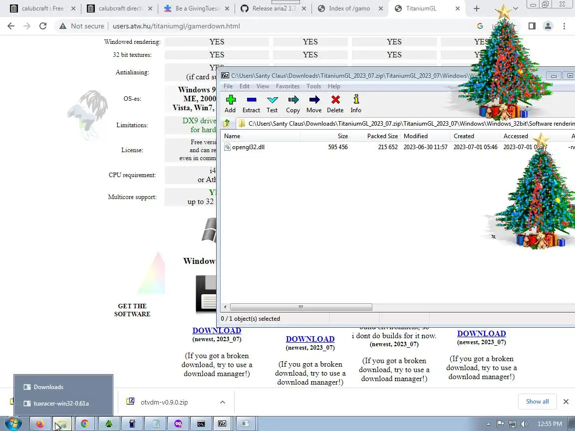Viewport: 575px width, 431px height.
Task: Open the Chrome profile avatar menu
Action: tap(548, 26)
